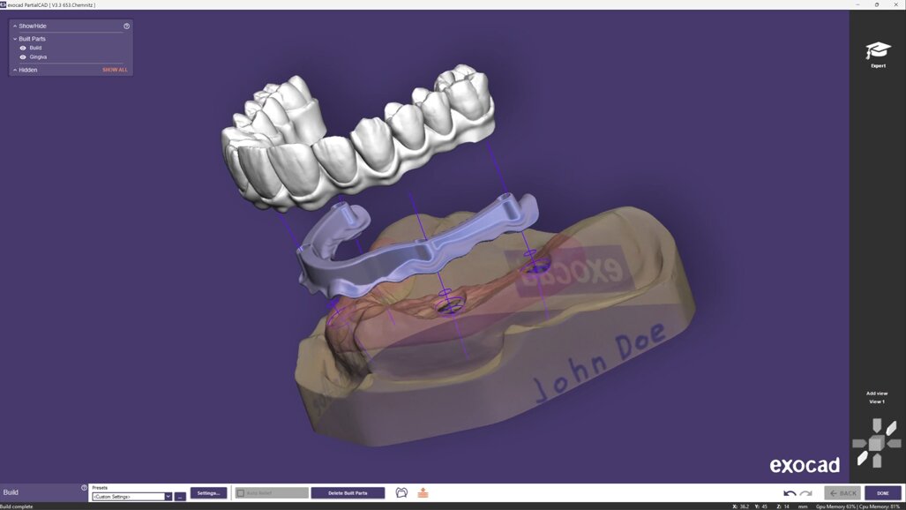Click the production output icon in the bottom toolbar
Viewport: 906px width, 510px height.
pos(423,492)
